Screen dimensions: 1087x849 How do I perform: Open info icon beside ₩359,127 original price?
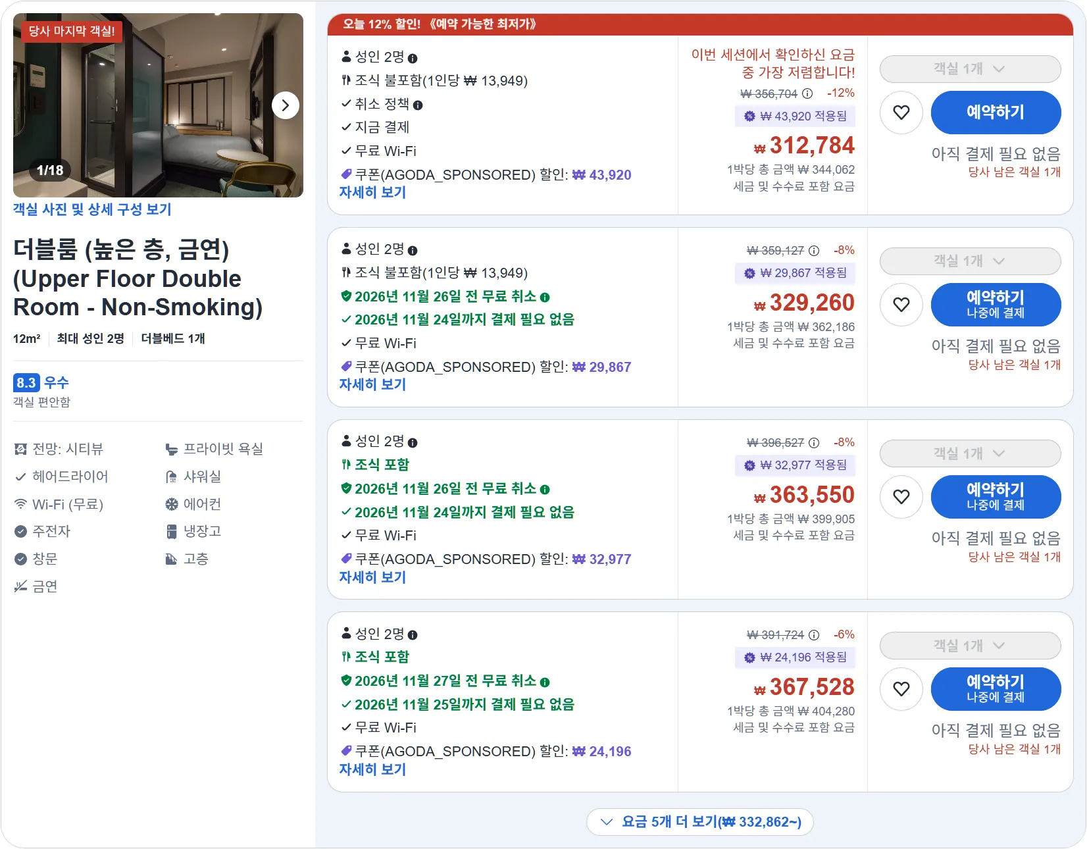(814, 251)
